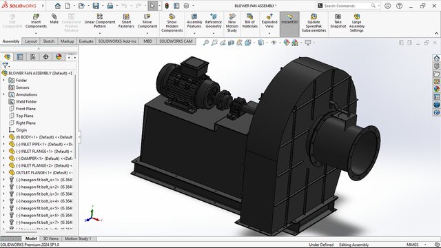Open FeatureManager design tree tab icon
This screenshot has height=248, width=441.
tap(7, 56)
